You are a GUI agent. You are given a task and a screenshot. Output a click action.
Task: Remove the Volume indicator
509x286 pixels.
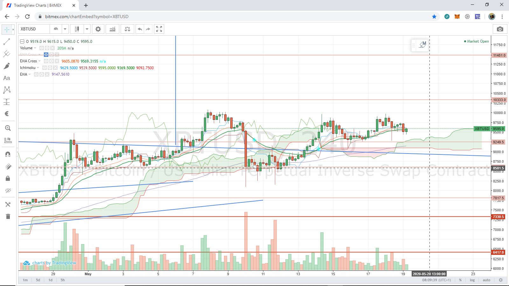pyautogui.click(x=52, y=48)
